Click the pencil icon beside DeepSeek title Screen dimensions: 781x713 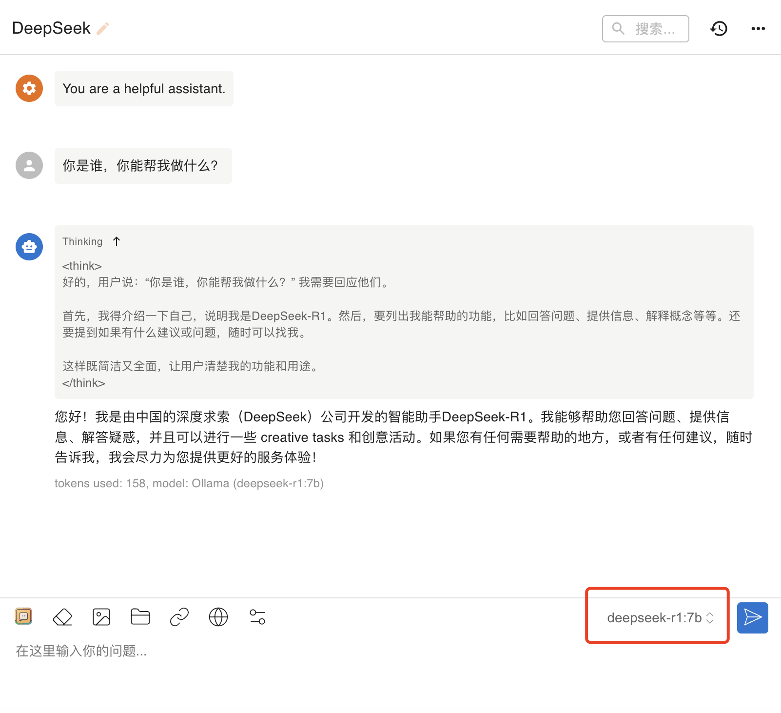(103, 29)
